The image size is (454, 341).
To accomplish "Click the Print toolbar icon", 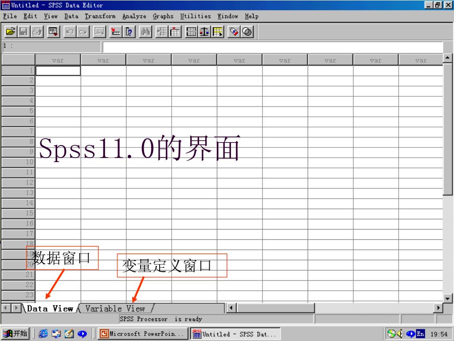I will click(x=37, y=32).
